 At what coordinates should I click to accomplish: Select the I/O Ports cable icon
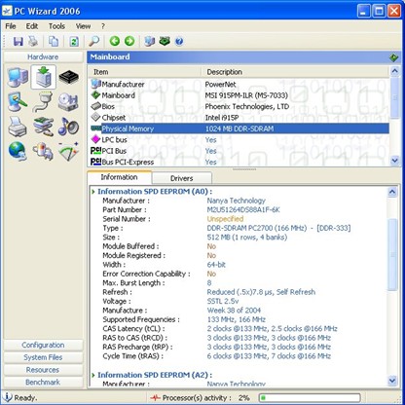click(44, 102)
